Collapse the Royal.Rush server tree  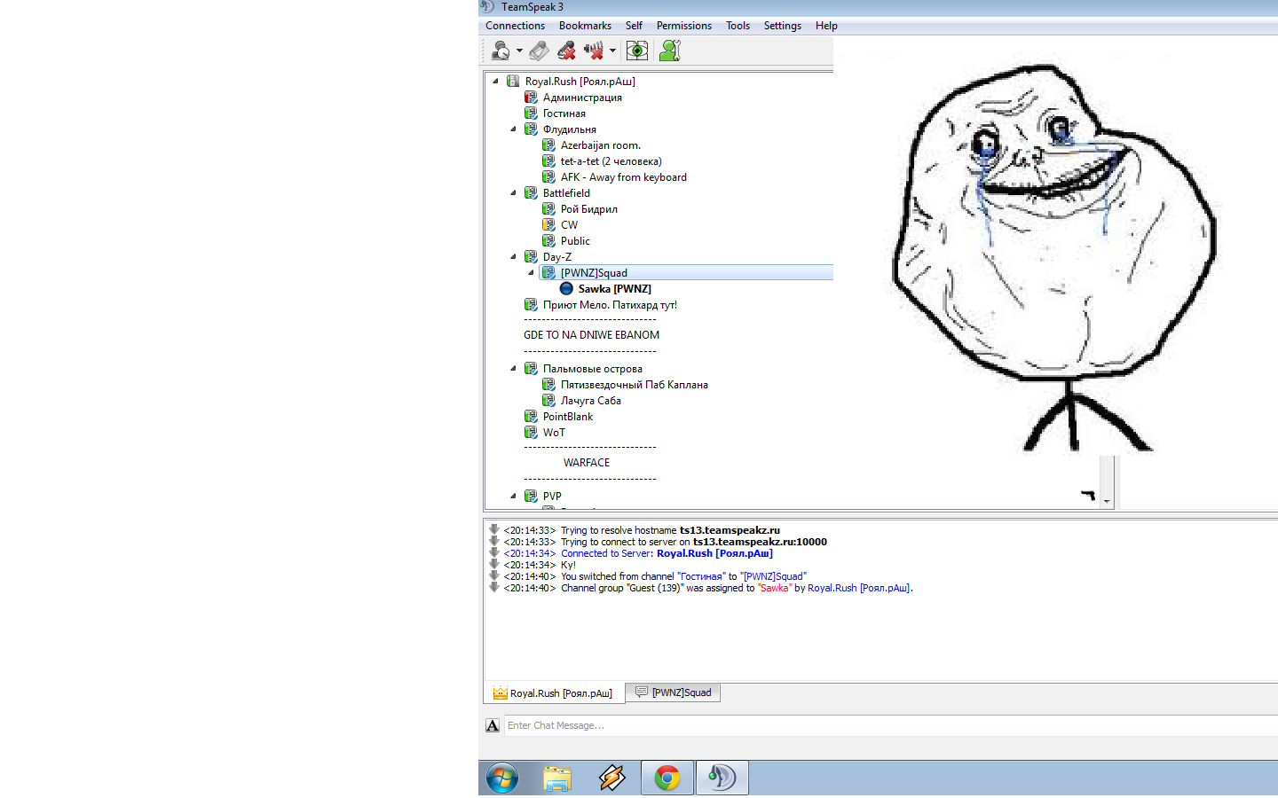click(495, 81)
